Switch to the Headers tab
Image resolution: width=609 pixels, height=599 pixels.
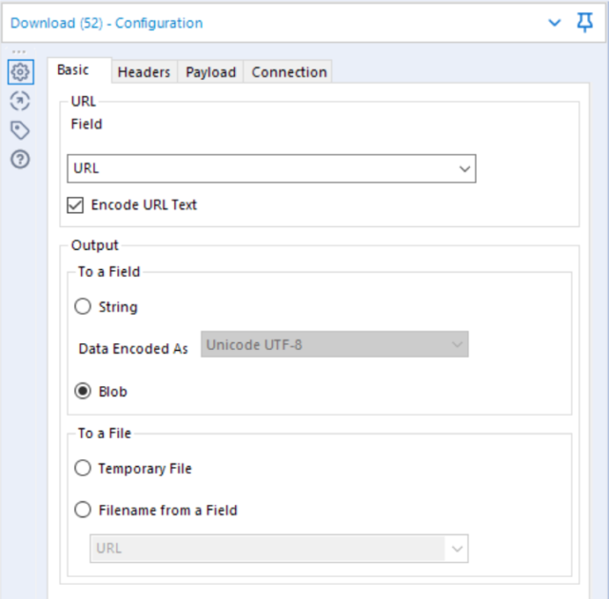click(144, 72)
